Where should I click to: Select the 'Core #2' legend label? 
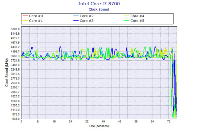pyautogui.click(x=86, y=16)
